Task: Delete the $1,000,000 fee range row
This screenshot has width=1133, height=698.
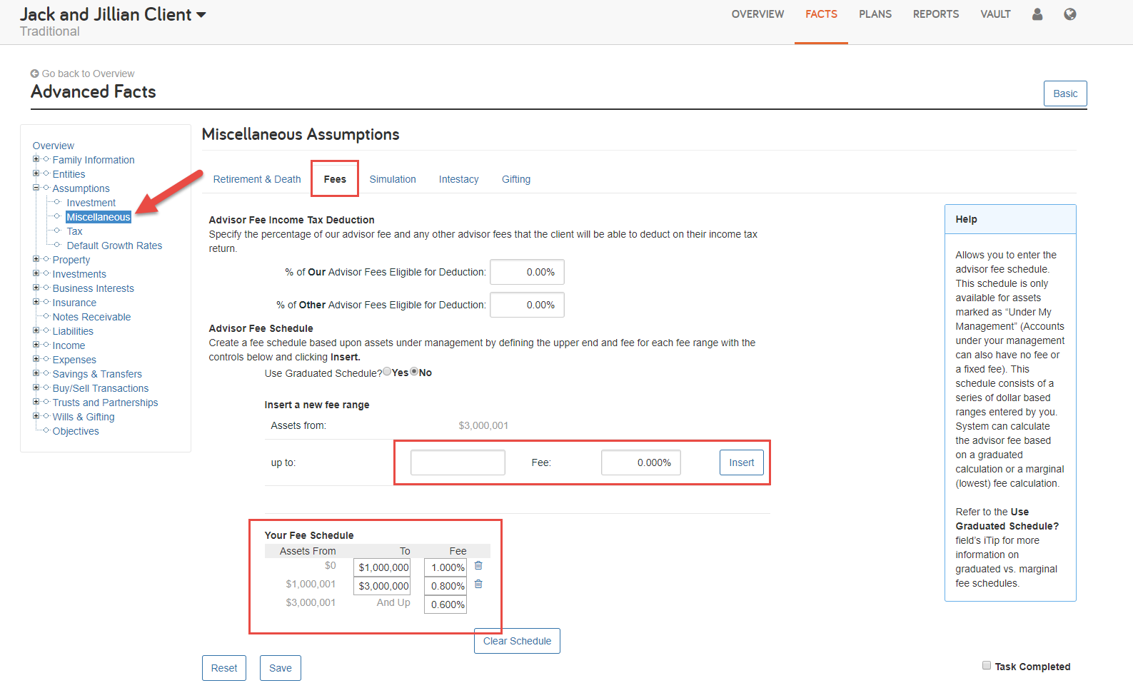Action: click(x=478, y=566)
